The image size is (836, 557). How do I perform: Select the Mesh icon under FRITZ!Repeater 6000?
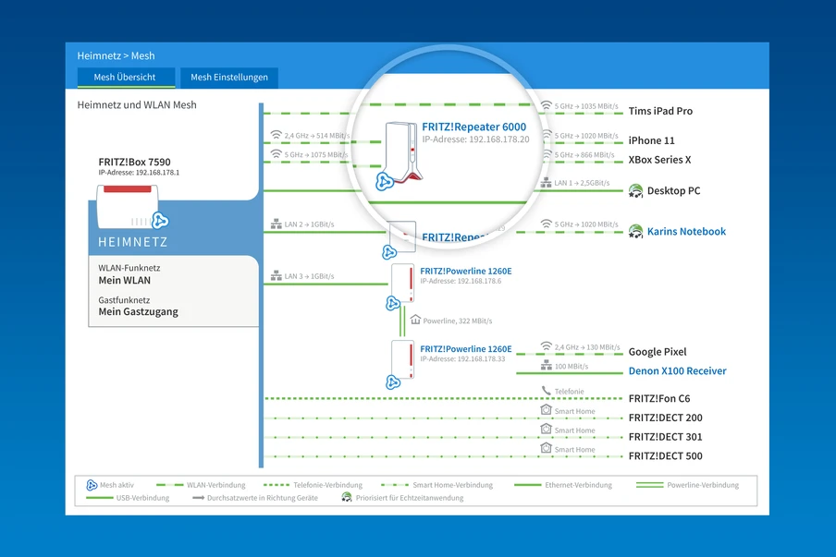pyautogui.click(x=383, y=182)
